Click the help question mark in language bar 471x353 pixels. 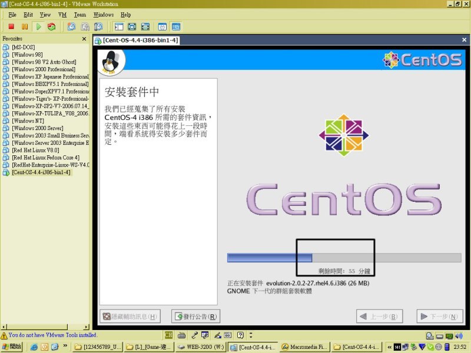(240, 335)
